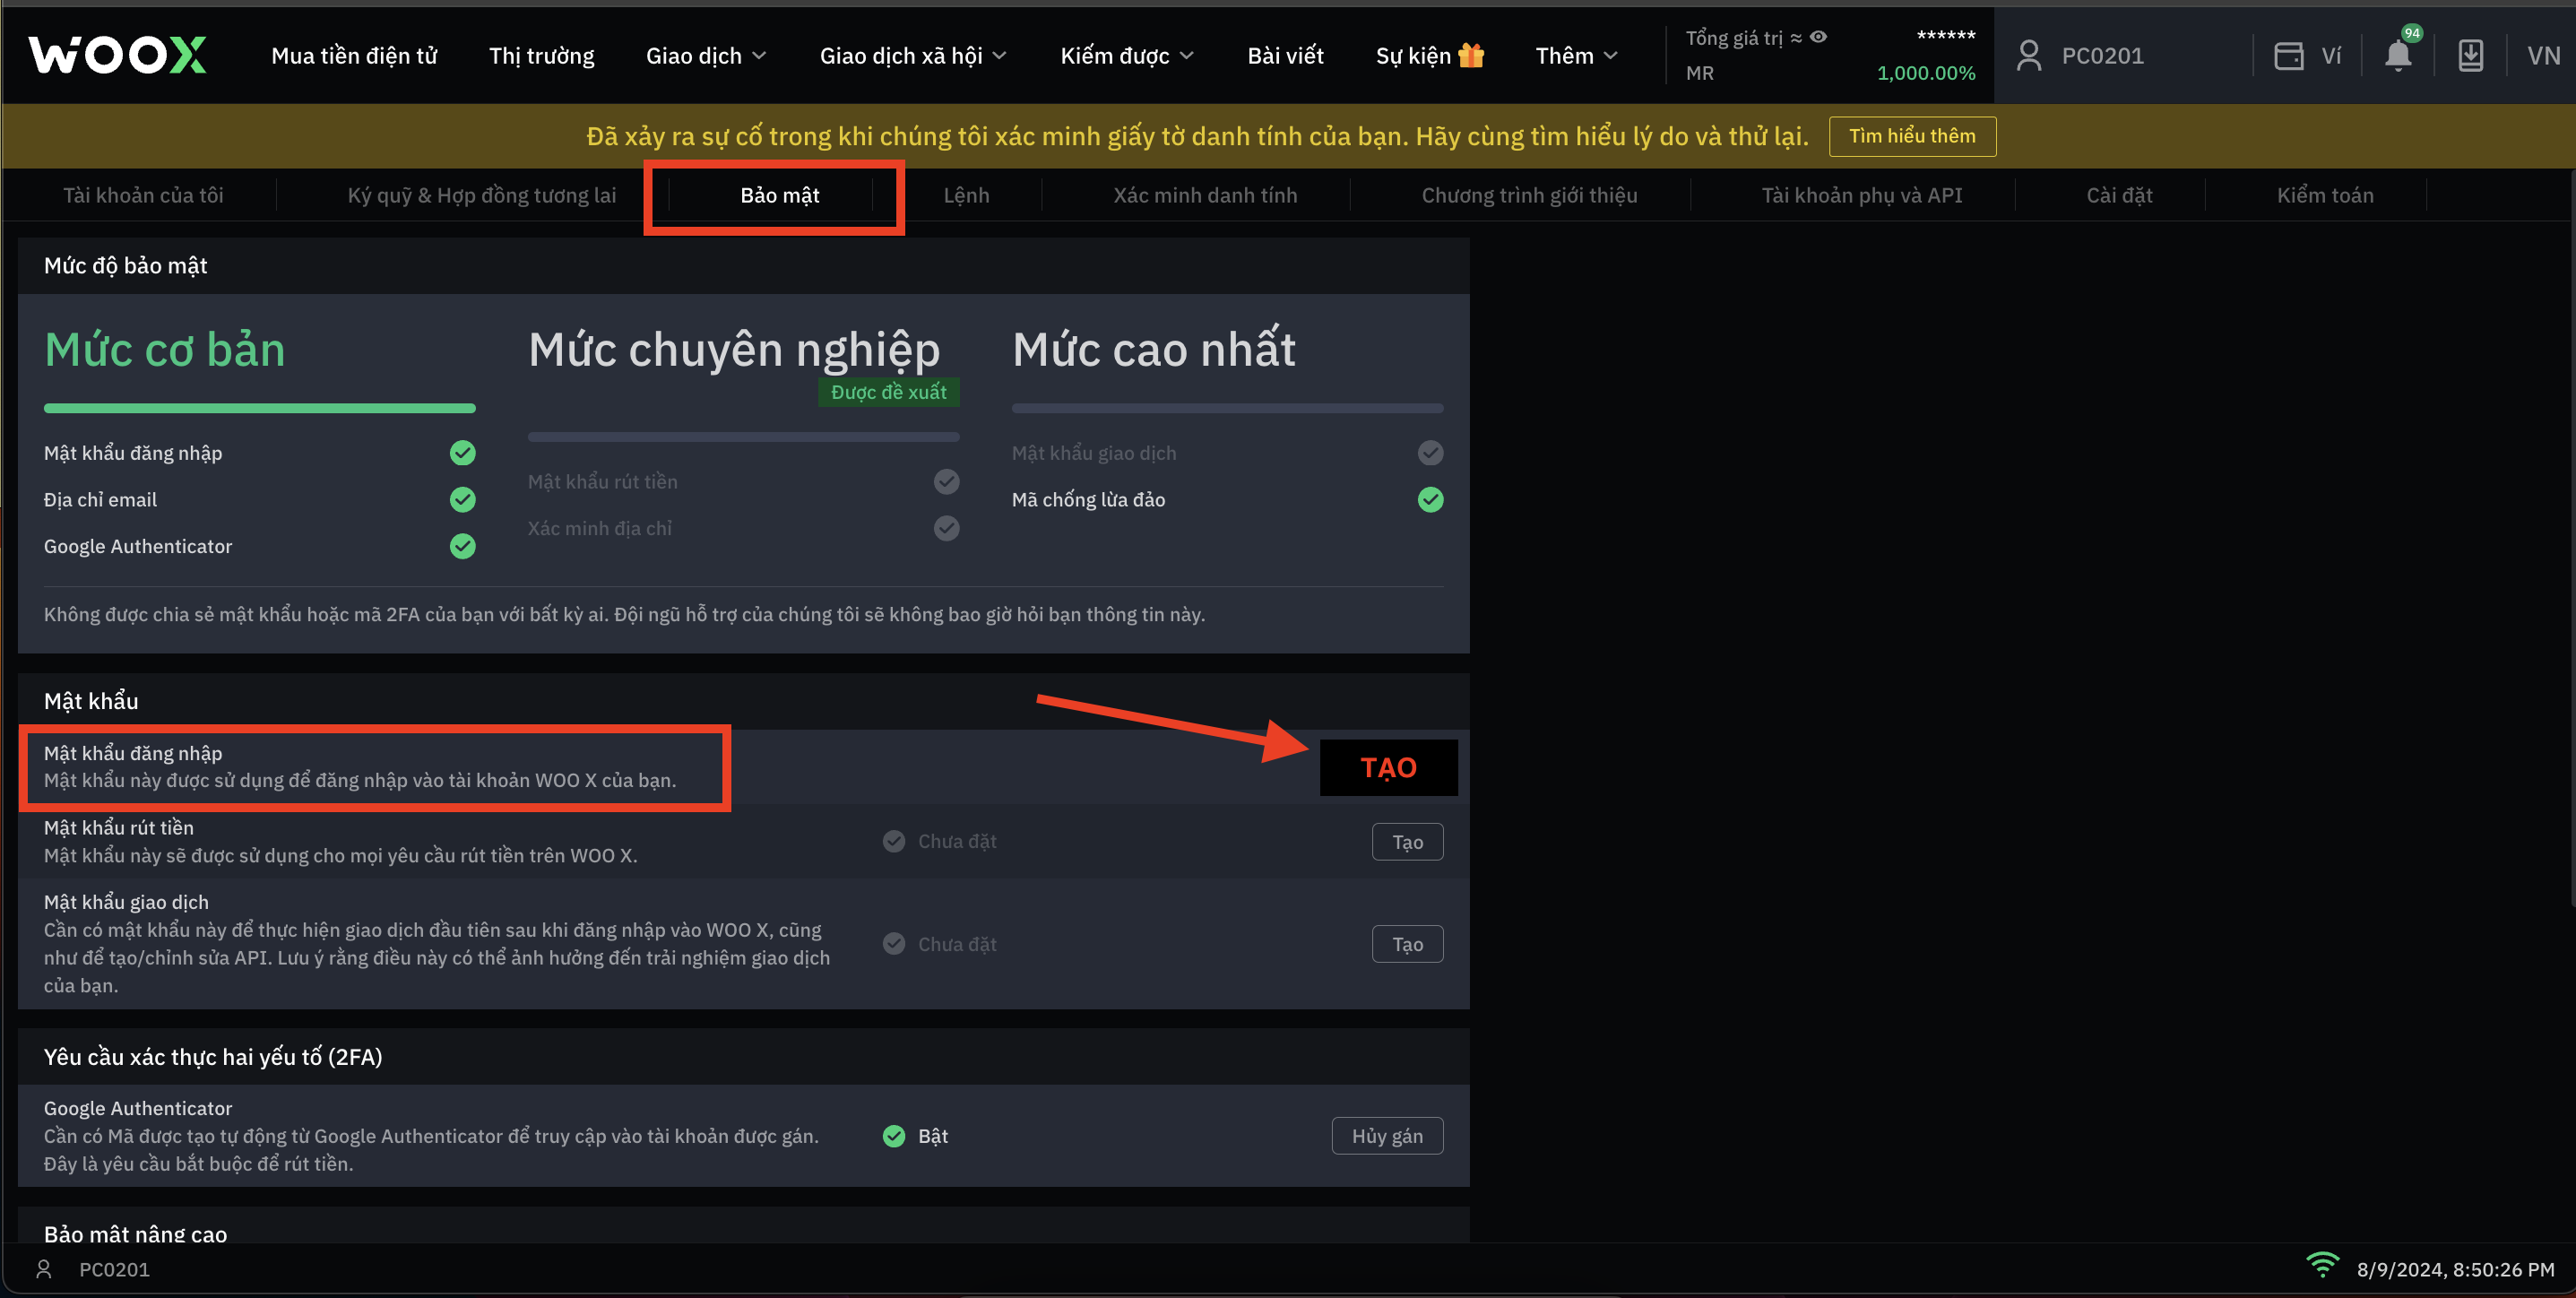Viewport: 2576px width, 1298px height.
Task: Click the Tổng giá trị label in header
Action: pyautogui.click(x=1734, y=37)
